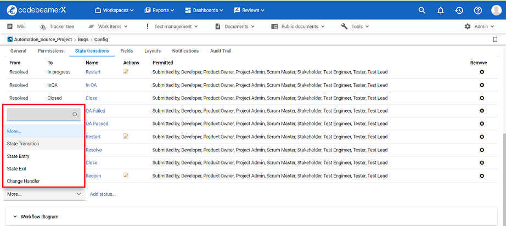Screen dimensions: 506x226
Task: Click the help question mark icon
Action: [477, 10]
